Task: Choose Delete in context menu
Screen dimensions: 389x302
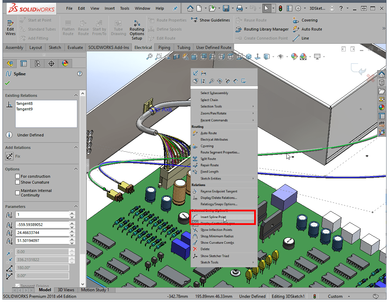Action: click(224, 249)
